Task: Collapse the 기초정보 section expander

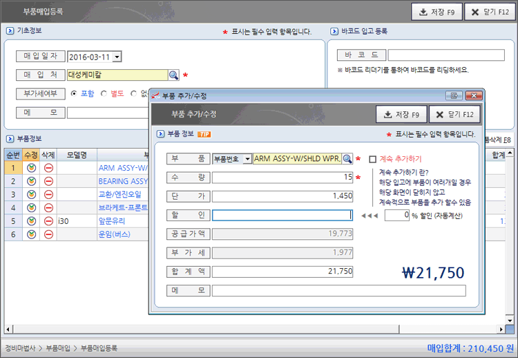Action: (8, 31)
